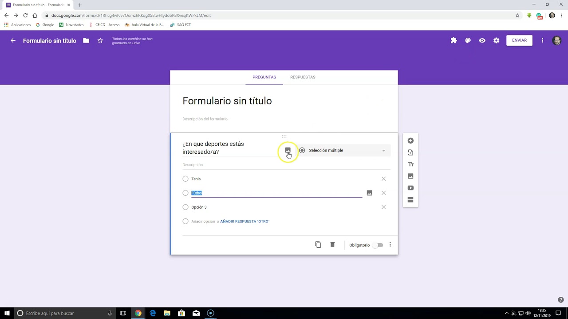Screen dimensions: 568x319
Task: Select the Tenis radio option
Action: [x=185, y=179]
